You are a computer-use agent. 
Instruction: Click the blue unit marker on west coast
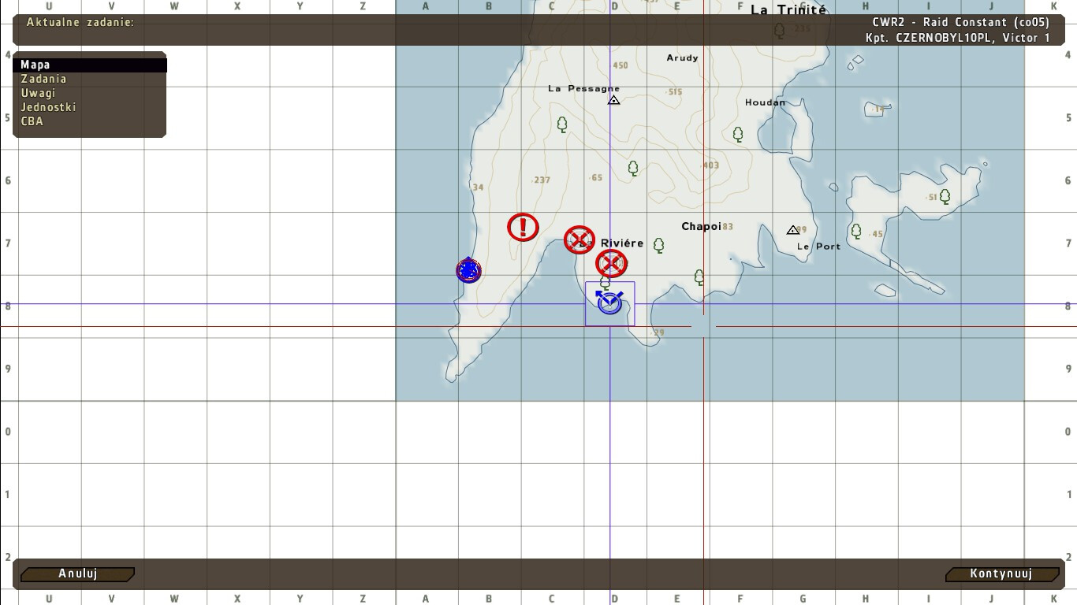point(469,271)
